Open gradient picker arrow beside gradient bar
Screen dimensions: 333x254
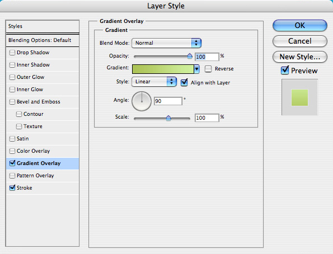(197, 69)
